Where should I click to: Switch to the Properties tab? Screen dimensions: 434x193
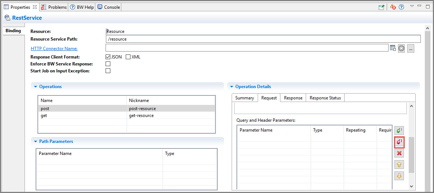point(20,7)
